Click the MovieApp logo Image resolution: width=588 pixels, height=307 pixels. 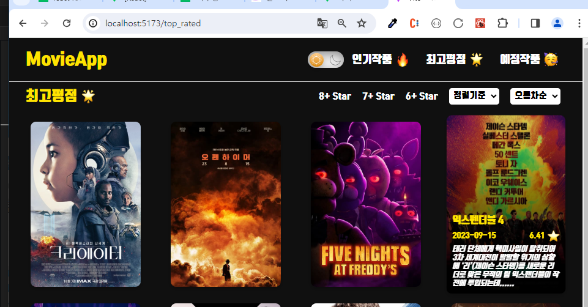pos(66,59)
